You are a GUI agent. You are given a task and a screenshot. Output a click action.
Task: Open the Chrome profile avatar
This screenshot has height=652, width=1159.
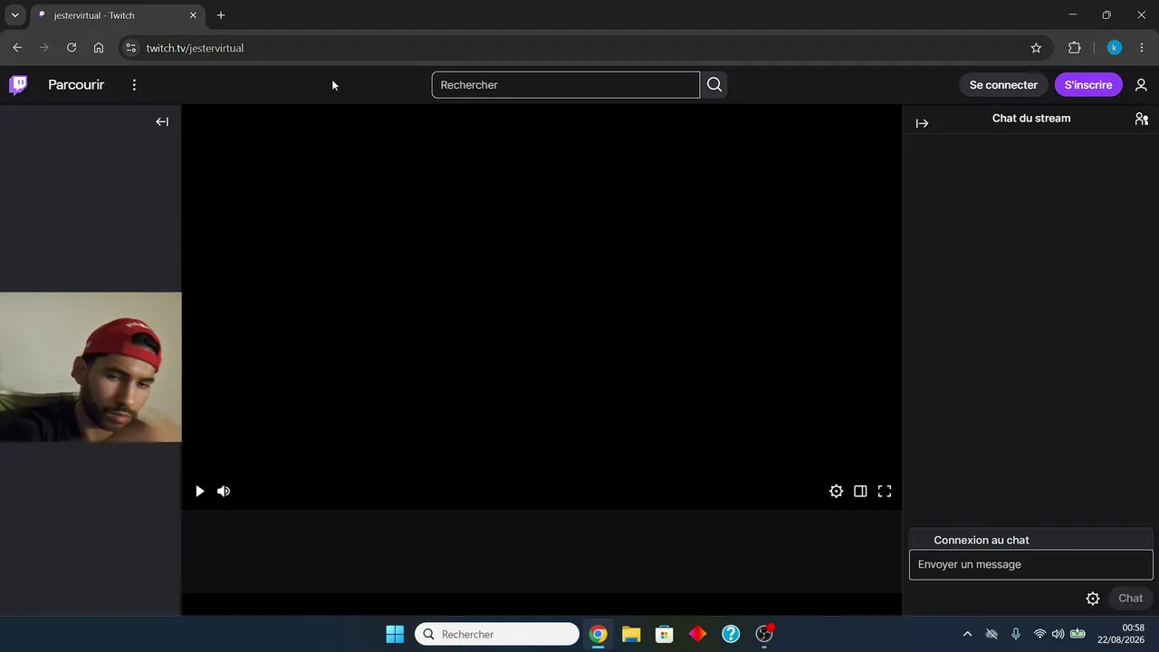pyautogui.click(x=1115, y=48)
